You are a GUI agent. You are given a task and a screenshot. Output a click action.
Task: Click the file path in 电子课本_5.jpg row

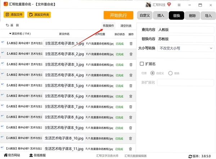(100, 86)
